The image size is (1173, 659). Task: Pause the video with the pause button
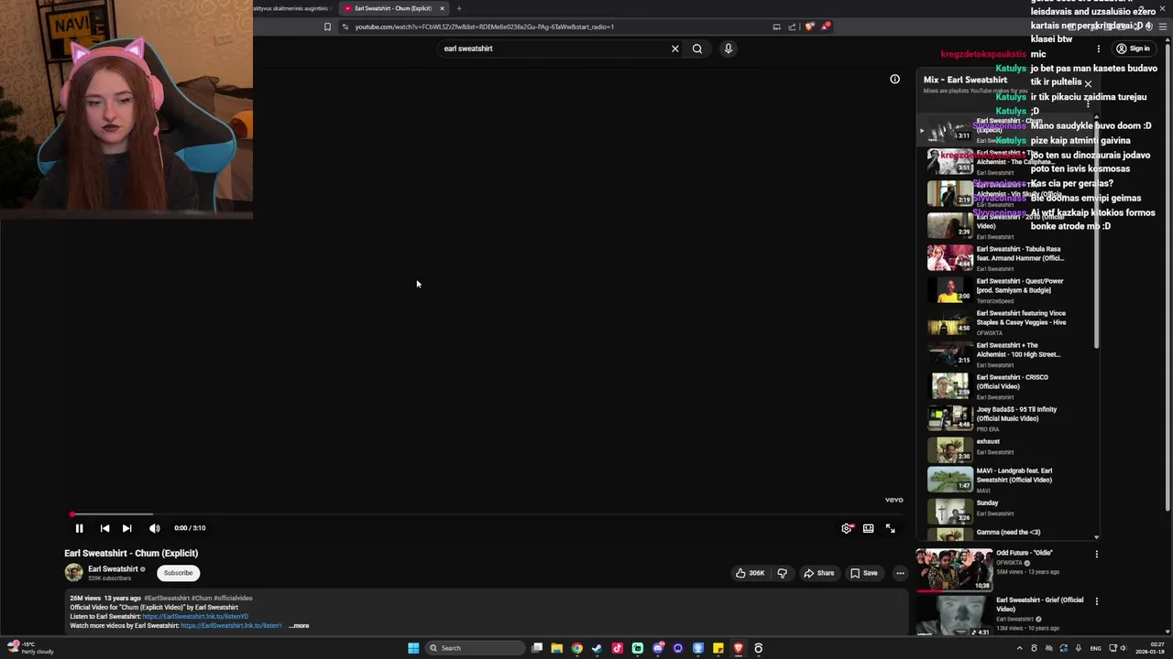coord(79,528)
